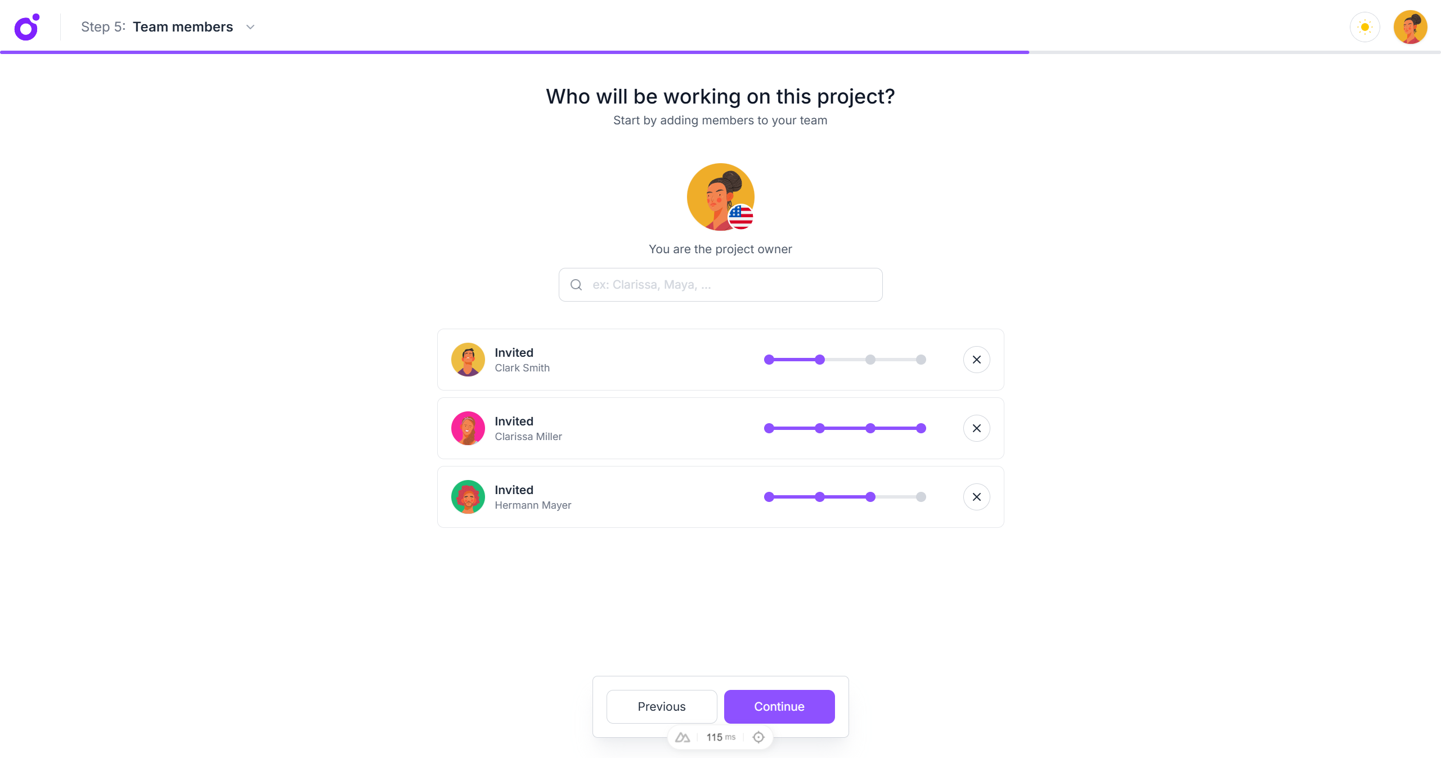Click Clark Smith's avatar picture
Screen dimensions: 1441x758
click(468, 360)
